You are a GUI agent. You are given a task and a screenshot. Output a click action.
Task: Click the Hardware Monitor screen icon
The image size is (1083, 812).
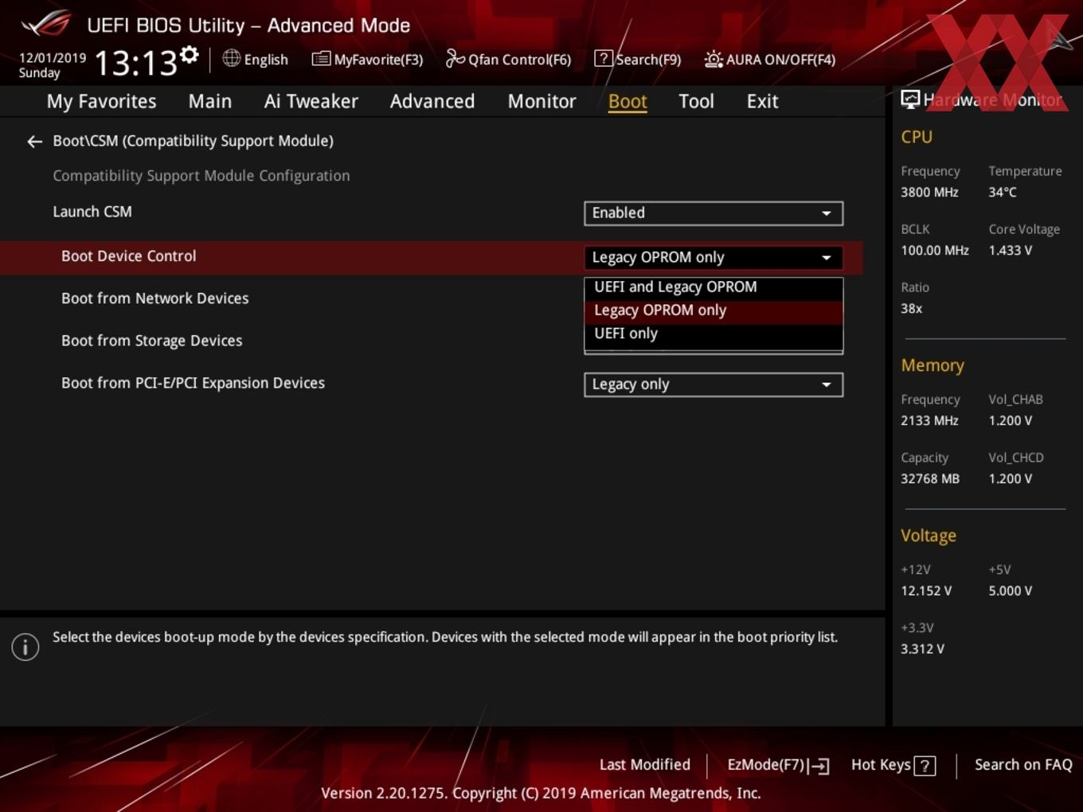tap(910, 100)
